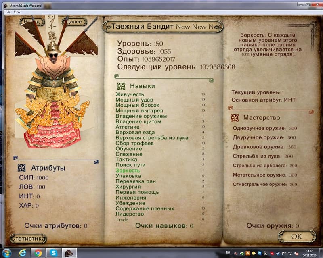Go to previous character with Назад

31,22
